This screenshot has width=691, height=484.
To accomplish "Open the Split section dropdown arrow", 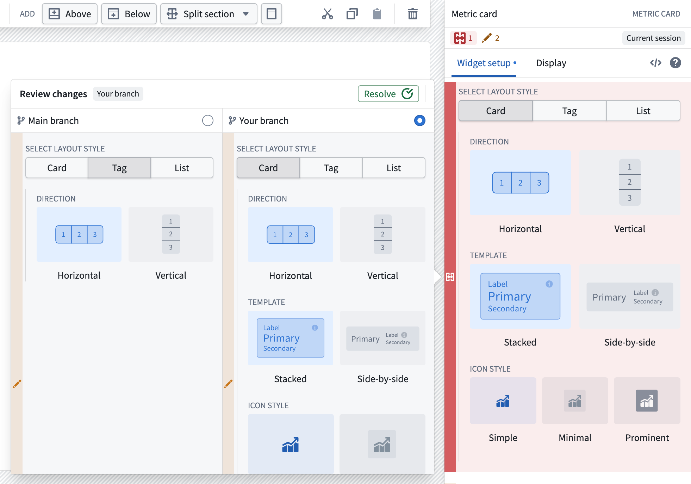I will [x=246, y=14].
